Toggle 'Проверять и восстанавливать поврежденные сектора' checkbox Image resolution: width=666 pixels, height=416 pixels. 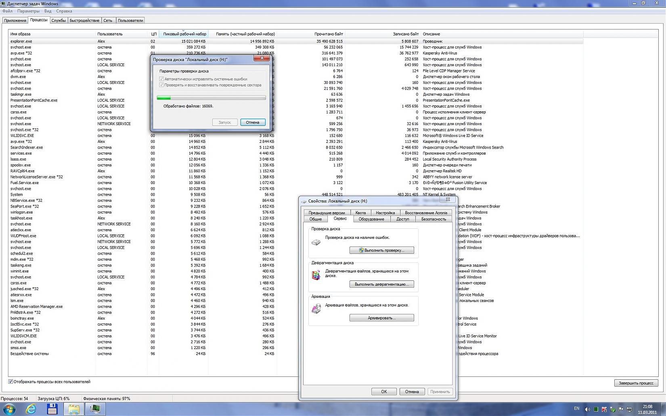(x=161, y=85)
